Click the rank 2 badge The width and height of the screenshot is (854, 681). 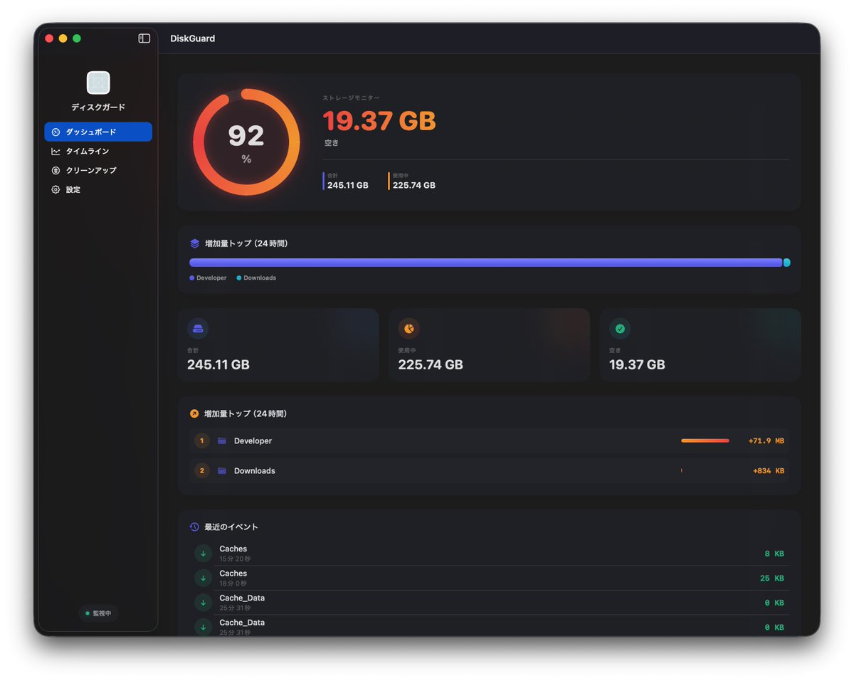click(x=201, y=470)
